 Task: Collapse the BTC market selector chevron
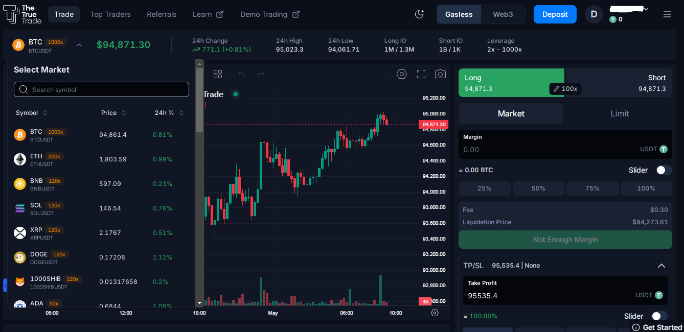(x=79, y=45)
